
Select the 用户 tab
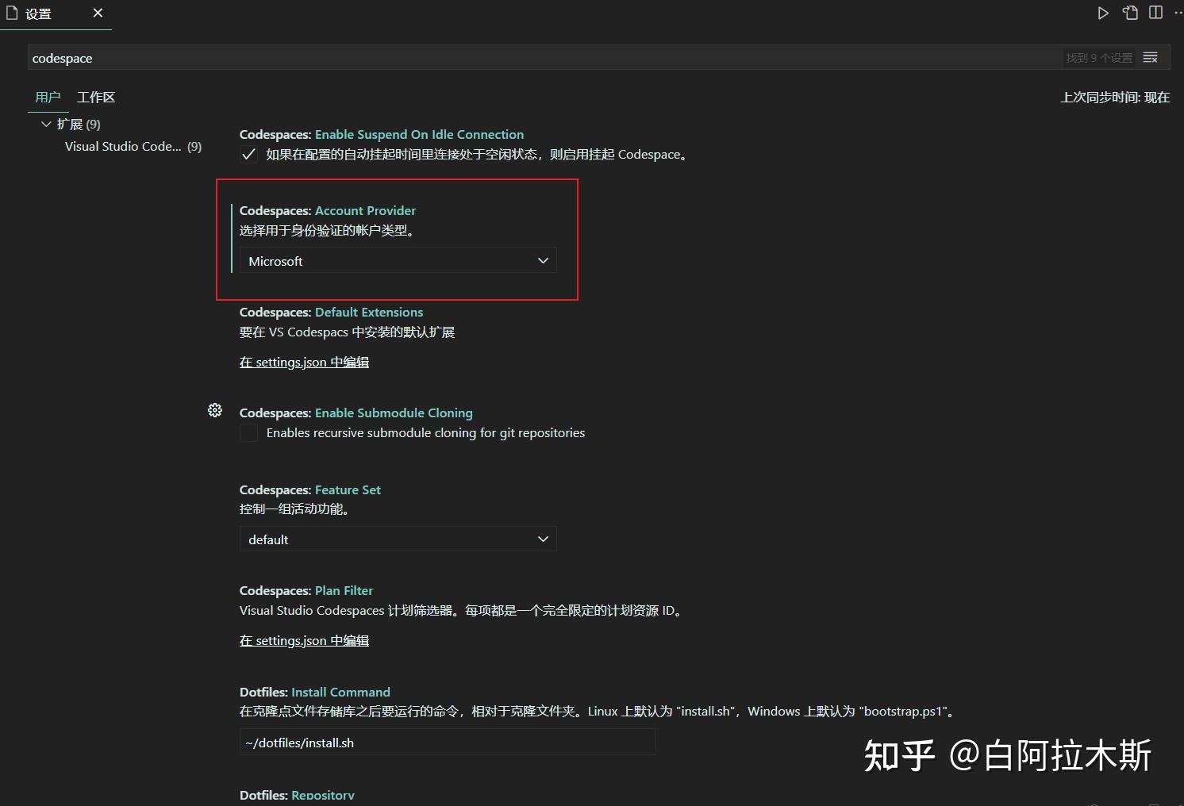(x=48, y=97)
